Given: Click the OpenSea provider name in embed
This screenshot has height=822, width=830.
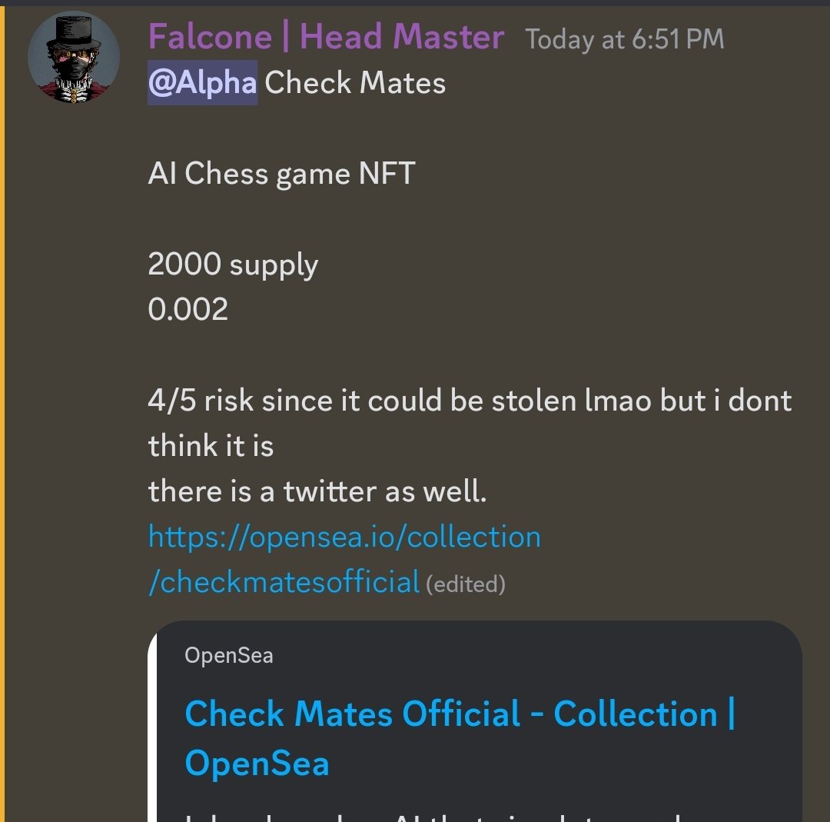Looking at the screenshot, I should point(229,656).
